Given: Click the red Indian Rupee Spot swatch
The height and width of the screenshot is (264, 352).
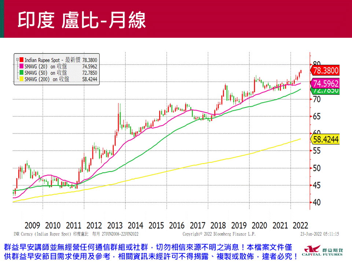Looking at the screenshot, I should (x=22, y=60).
